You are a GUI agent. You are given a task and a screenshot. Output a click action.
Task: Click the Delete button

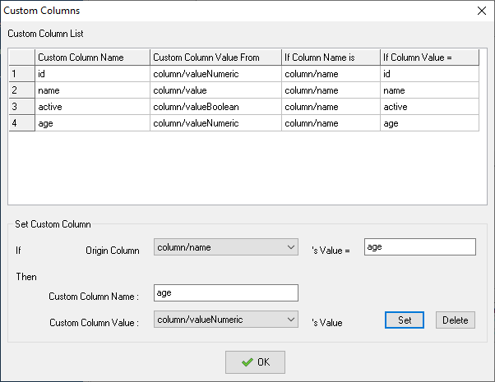(456, 320)
